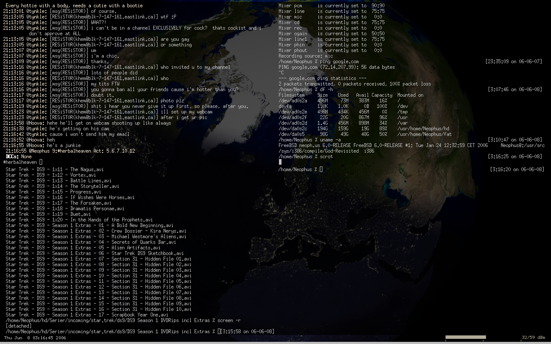Click file 1x12 - Vortex.avi

click(x=51, y=175)
